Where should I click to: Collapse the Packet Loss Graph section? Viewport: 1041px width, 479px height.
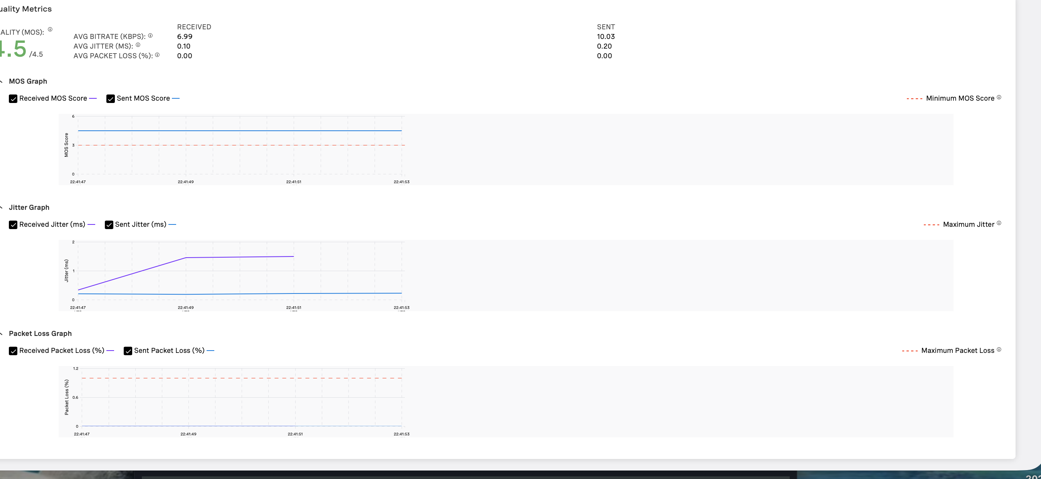1,334
